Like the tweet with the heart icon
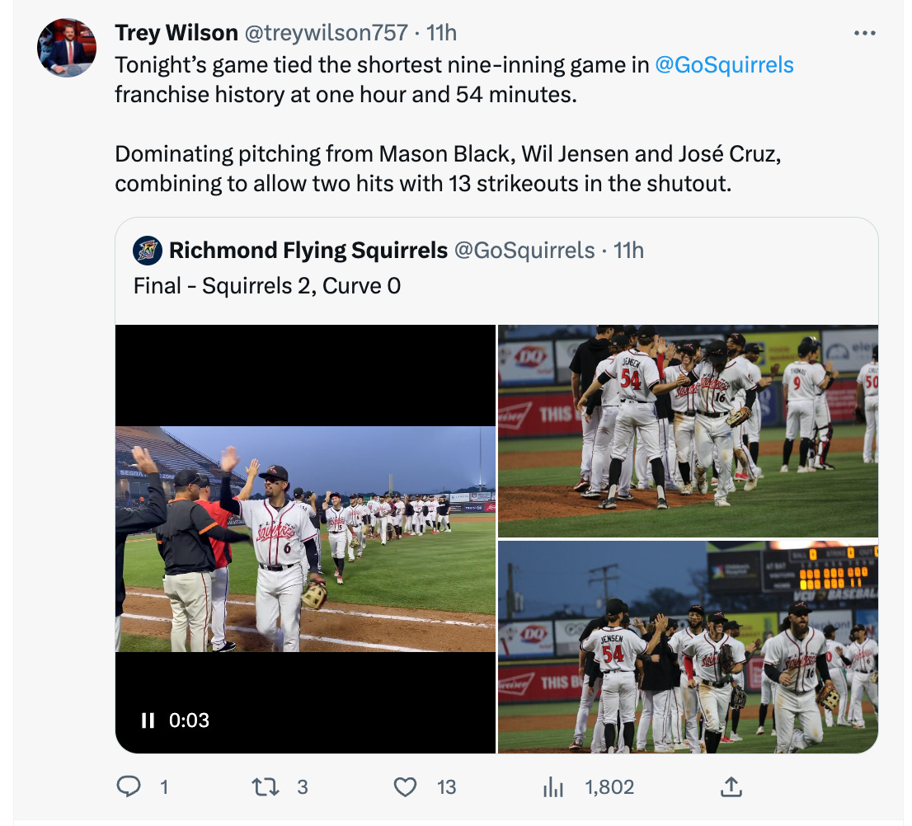The height and width of the screenshot is (826, 912). [x=405, y=787]
